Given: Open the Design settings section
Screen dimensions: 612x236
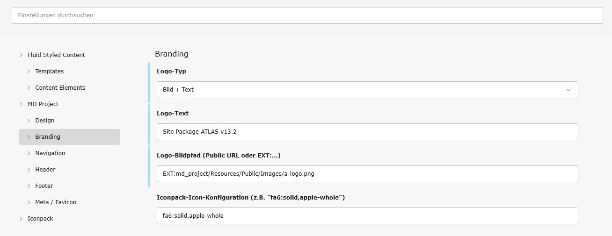Looking at the screenshot, I should click(x=44, y=121).
